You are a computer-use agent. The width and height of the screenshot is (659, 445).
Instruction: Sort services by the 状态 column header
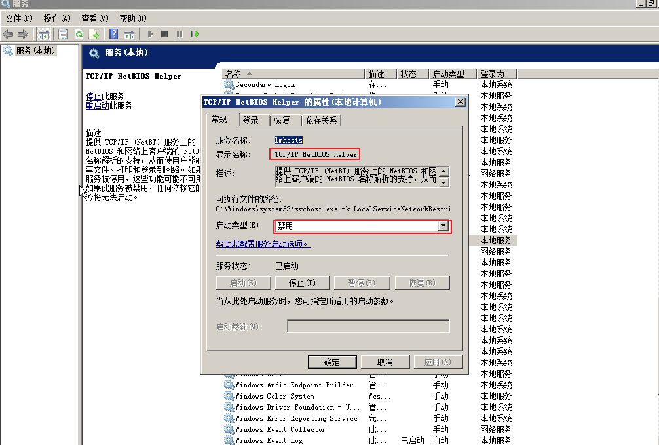(x=413, y=74)
